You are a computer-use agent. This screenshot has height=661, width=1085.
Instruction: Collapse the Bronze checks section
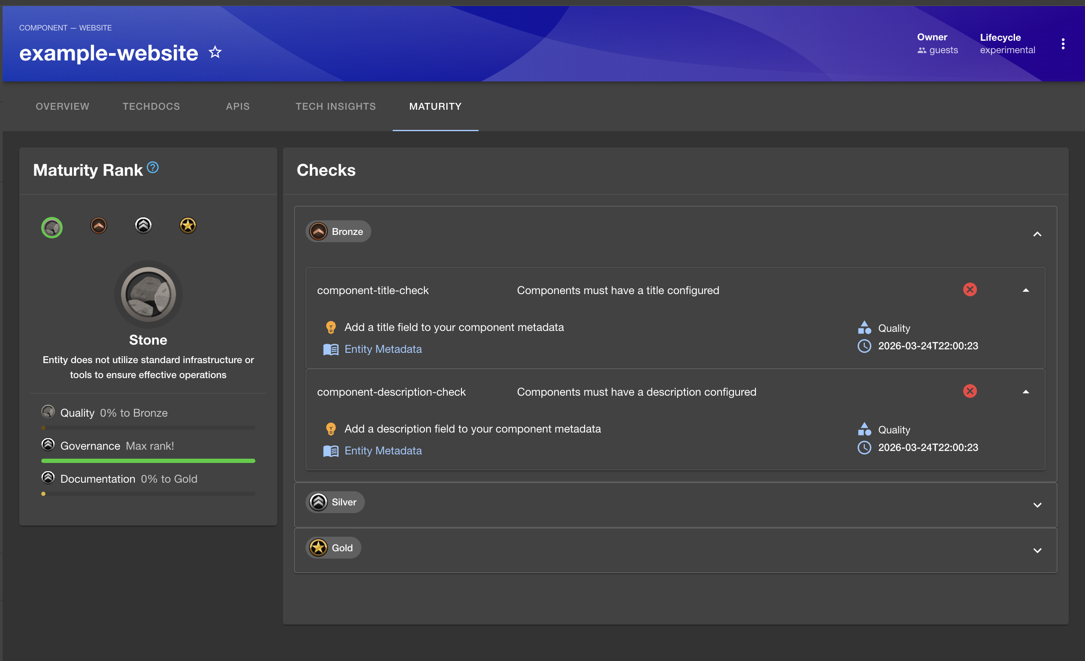click(1037, 234)
